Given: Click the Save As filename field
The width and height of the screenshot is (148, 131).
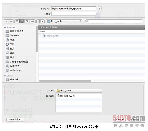Looking at the screenshot, I should [74, 9].
